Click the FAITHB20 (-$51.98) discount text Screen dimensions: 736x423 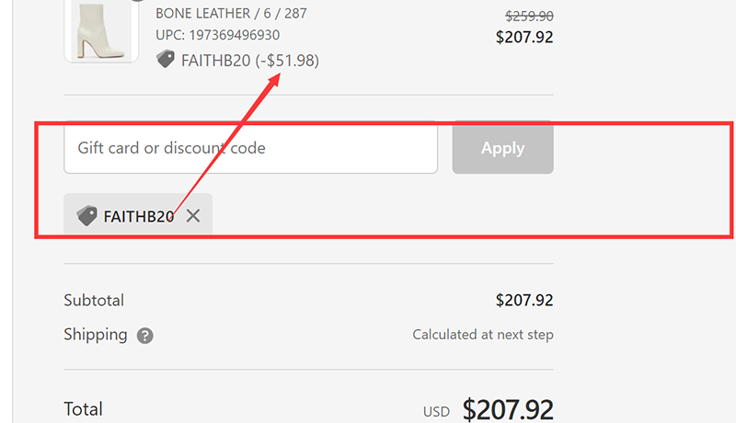(x=250, y=61)
